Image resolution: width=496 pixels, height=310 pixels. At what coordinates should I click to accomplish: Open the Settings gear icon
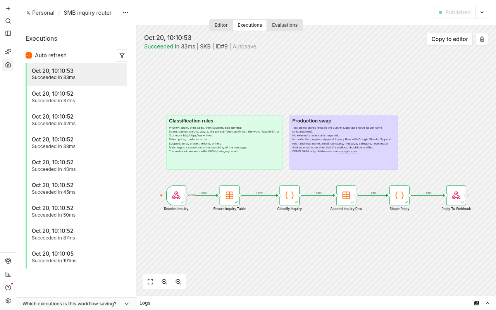pos(8,301)
